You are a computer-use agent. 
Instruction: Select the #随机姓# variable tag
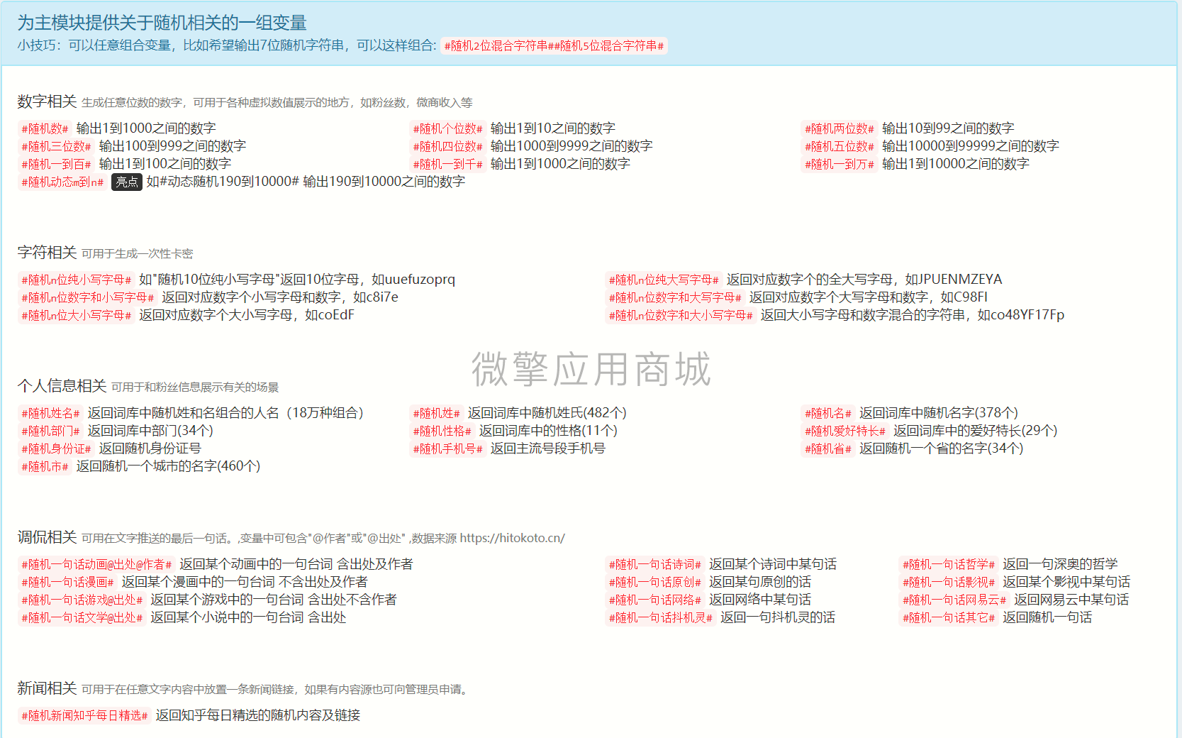coord(436,413)
